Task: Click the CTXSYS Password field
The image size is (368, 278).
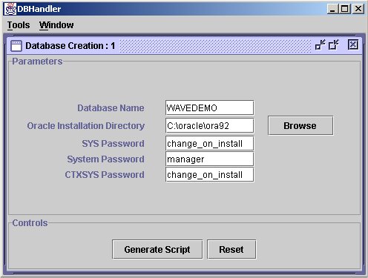Action: pos(209,174)
